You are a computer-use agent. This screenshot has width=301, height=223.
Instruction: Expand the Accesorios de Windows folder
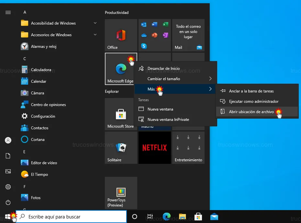coord(51,35)
